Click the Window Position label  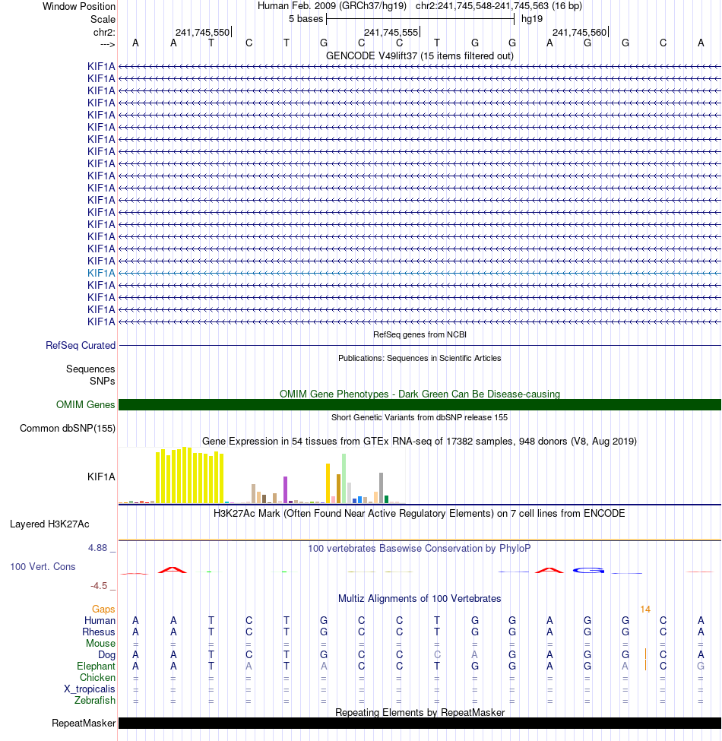tap(79, 7)
